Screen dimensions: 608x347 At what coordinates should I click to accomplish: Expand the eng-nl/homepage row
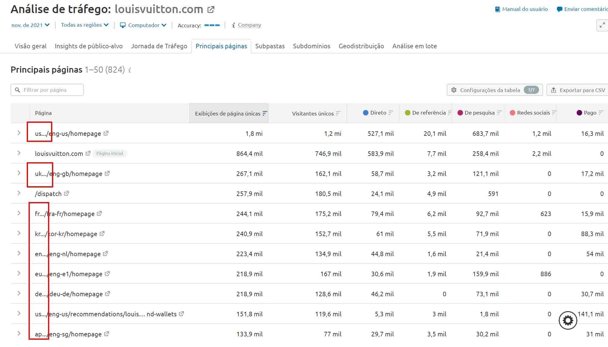pyautogui.click(x=19, y=253)
